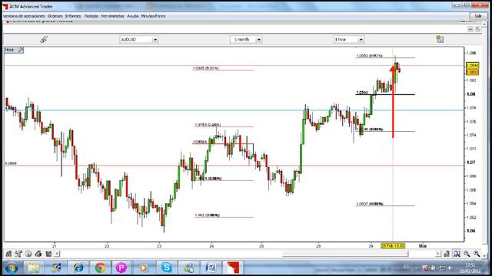
Task: Open Windows Explorer from the taskbar
Action: [x=34, y=268]
